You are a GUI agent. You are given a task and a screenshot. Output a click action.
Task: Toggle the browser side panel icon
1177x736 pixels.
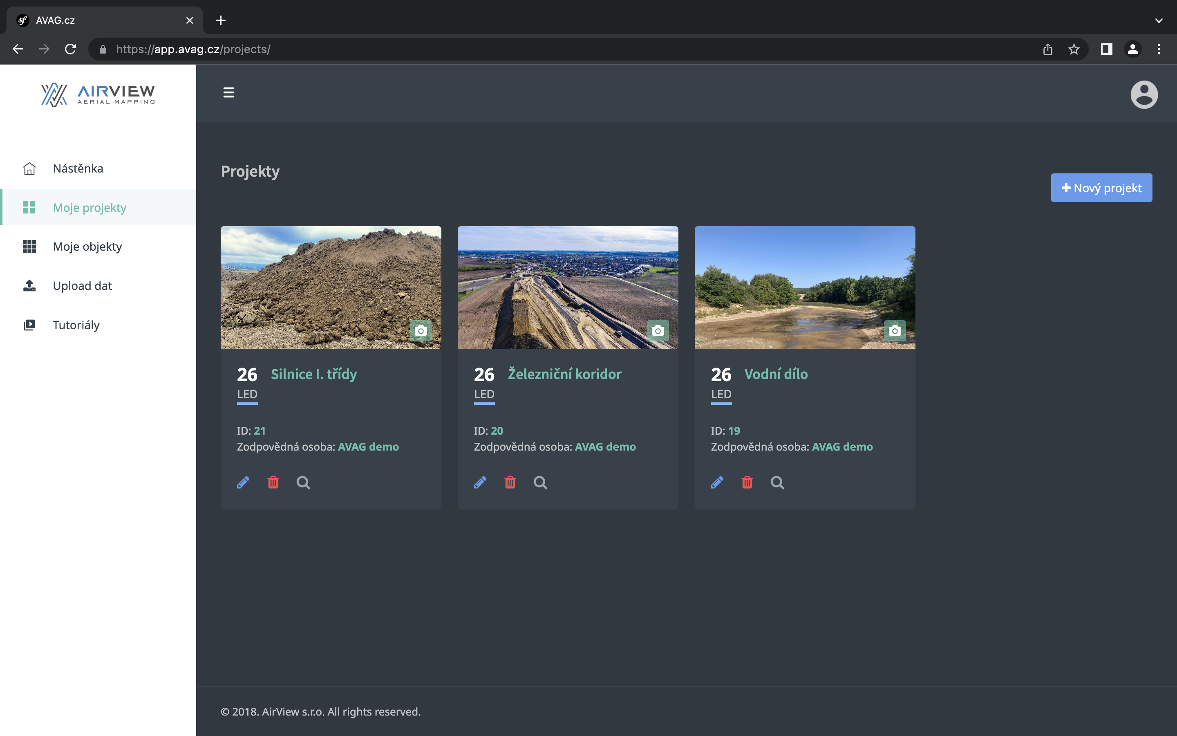coord(1106,49)
